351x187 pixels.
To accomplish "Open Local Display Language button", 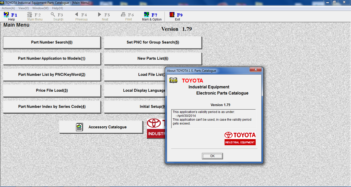I will coord(135,90).
